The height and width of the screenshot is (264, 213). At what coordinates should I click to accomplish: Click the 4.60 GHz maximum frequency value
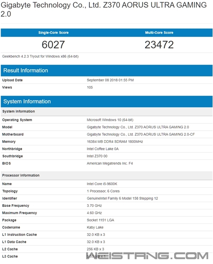[x=94, y=213]
